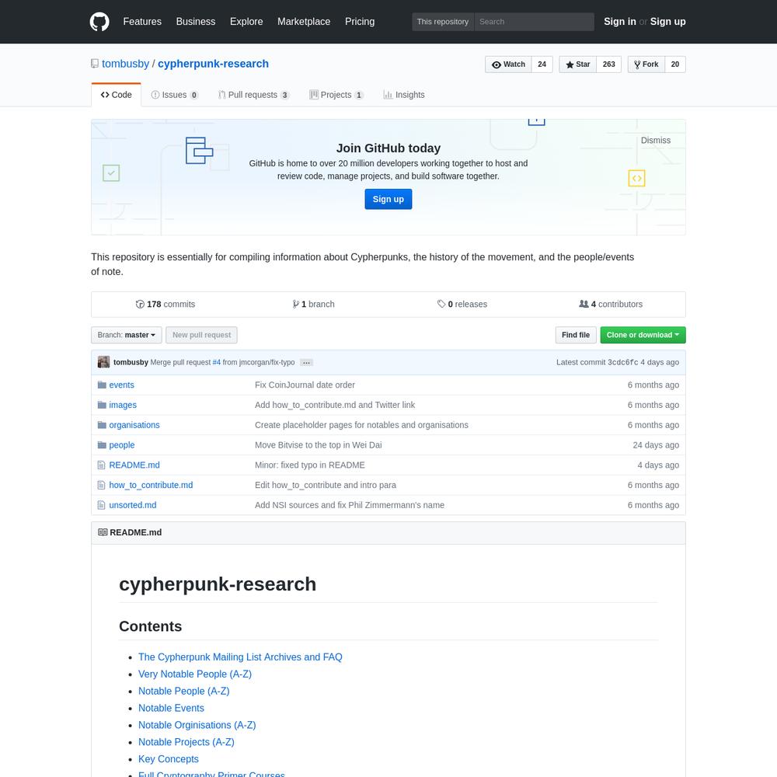This screenshot has width=777, height=777.
Task: Click the events folder icon
Action: click(x=102, y=385)
